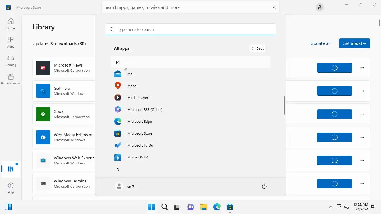Viewport: 381px width, 214px height.
Task: Open Gaming section in Store sidebar
Action: pos(11,61)
